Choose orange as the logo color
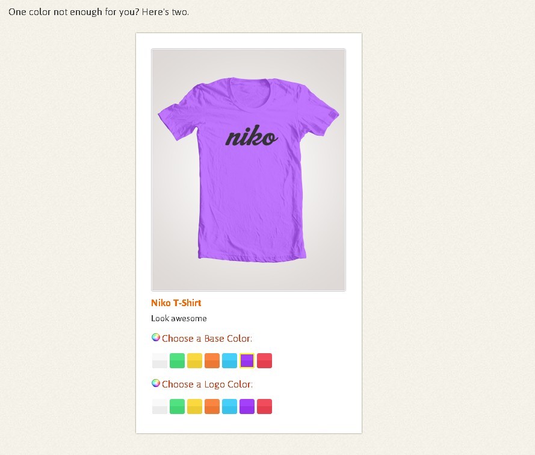The image size is (535, 455). (x=212, y=407)
